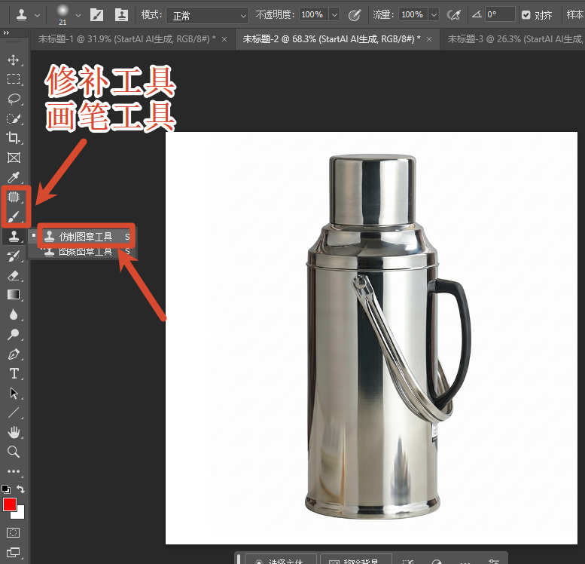Open the 流量 flow slider arrow
The image size is (585, 564).
point(434,15)
